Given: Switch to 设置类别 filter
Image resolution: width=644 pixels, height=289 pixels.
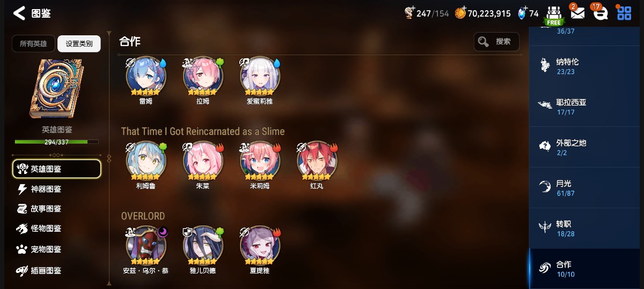Looking at the screenshot, I should coord(79,44).
